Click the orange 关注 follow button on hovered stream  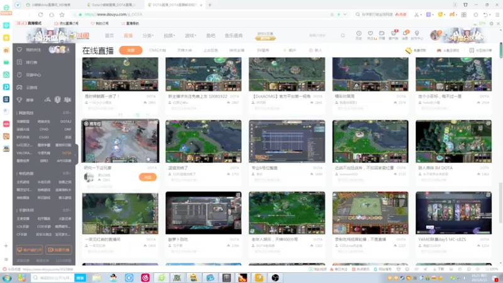pyautogui.click(x=148, y=177)
